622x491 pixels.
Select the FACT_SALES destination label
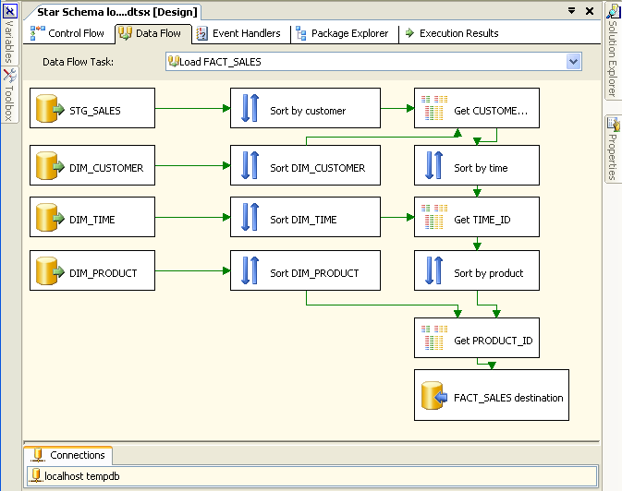(x=508, y=398)
